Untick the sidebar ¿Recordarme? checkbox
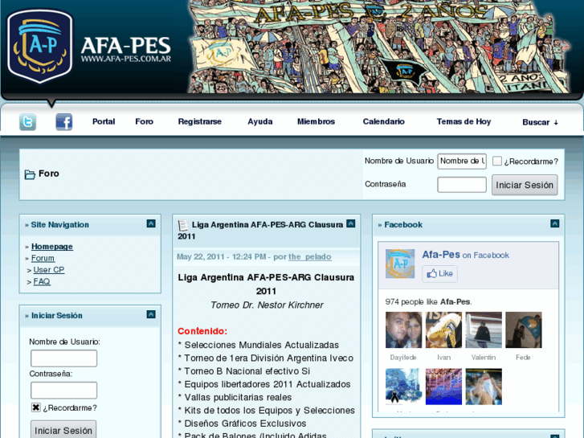This screenshot has width=584, height=438. click(x=36, y=407)
